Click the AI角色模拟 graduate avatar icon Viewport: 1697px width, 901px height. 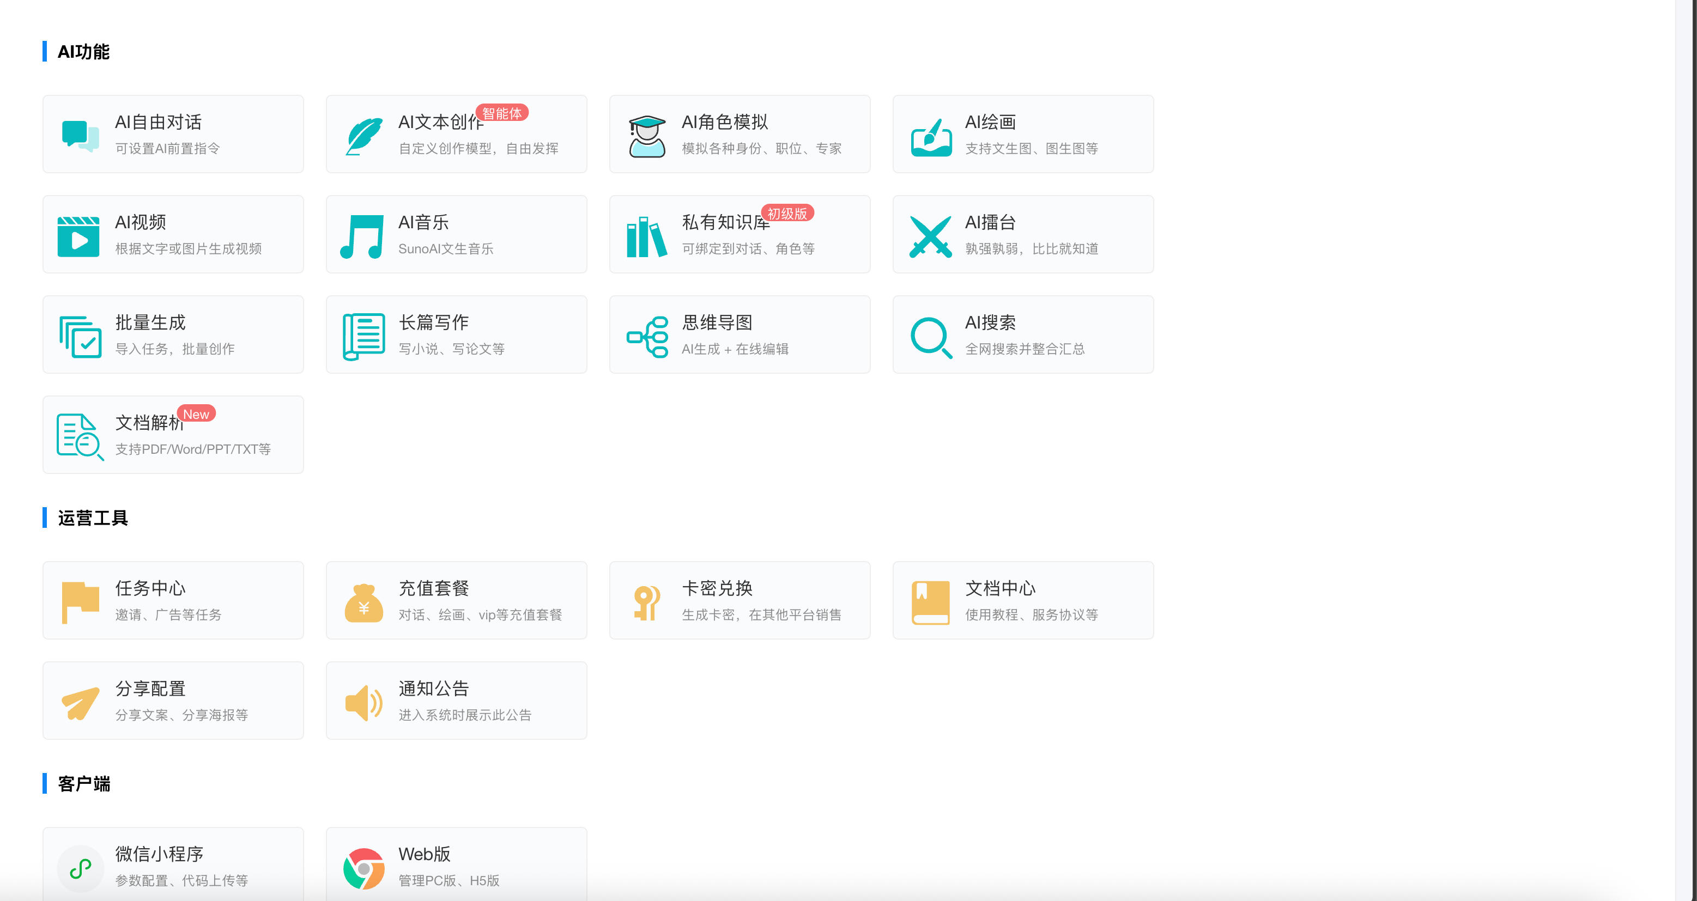click(x=647, y=136)
